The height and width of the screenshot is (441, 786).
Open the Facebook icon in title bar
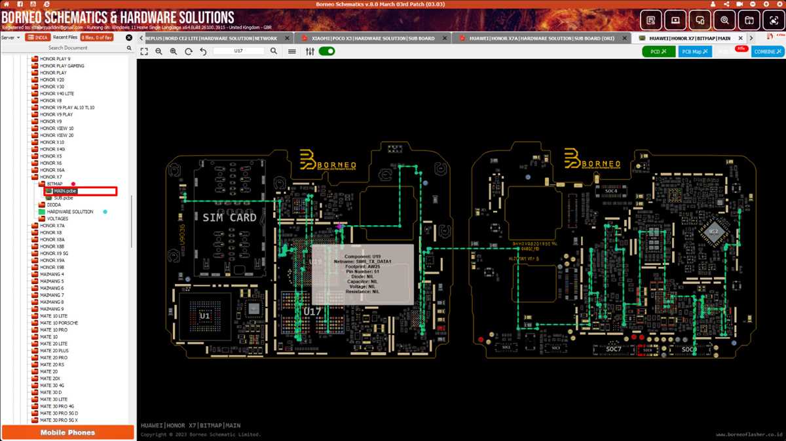coord(20,4)
